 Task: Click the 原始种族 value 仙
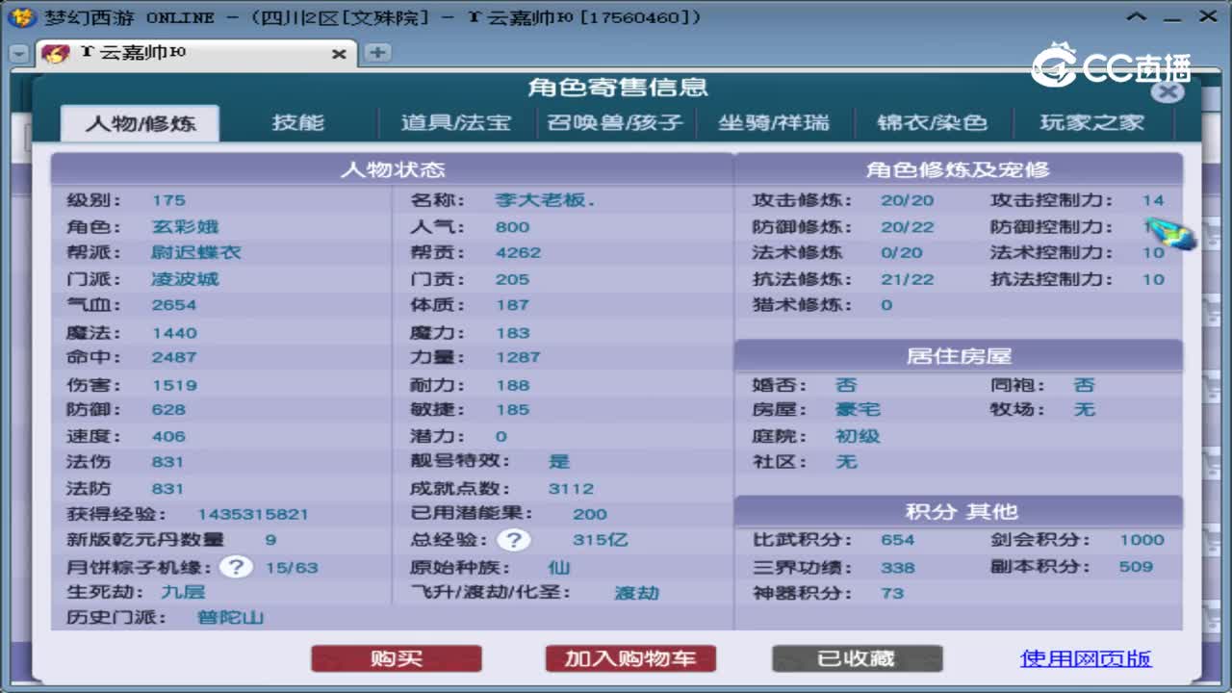click(x=559, y=567)
